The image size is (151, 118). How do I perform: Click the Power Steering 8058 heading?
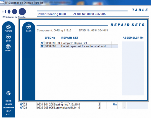pyautogui.click(x=51, y=14)
